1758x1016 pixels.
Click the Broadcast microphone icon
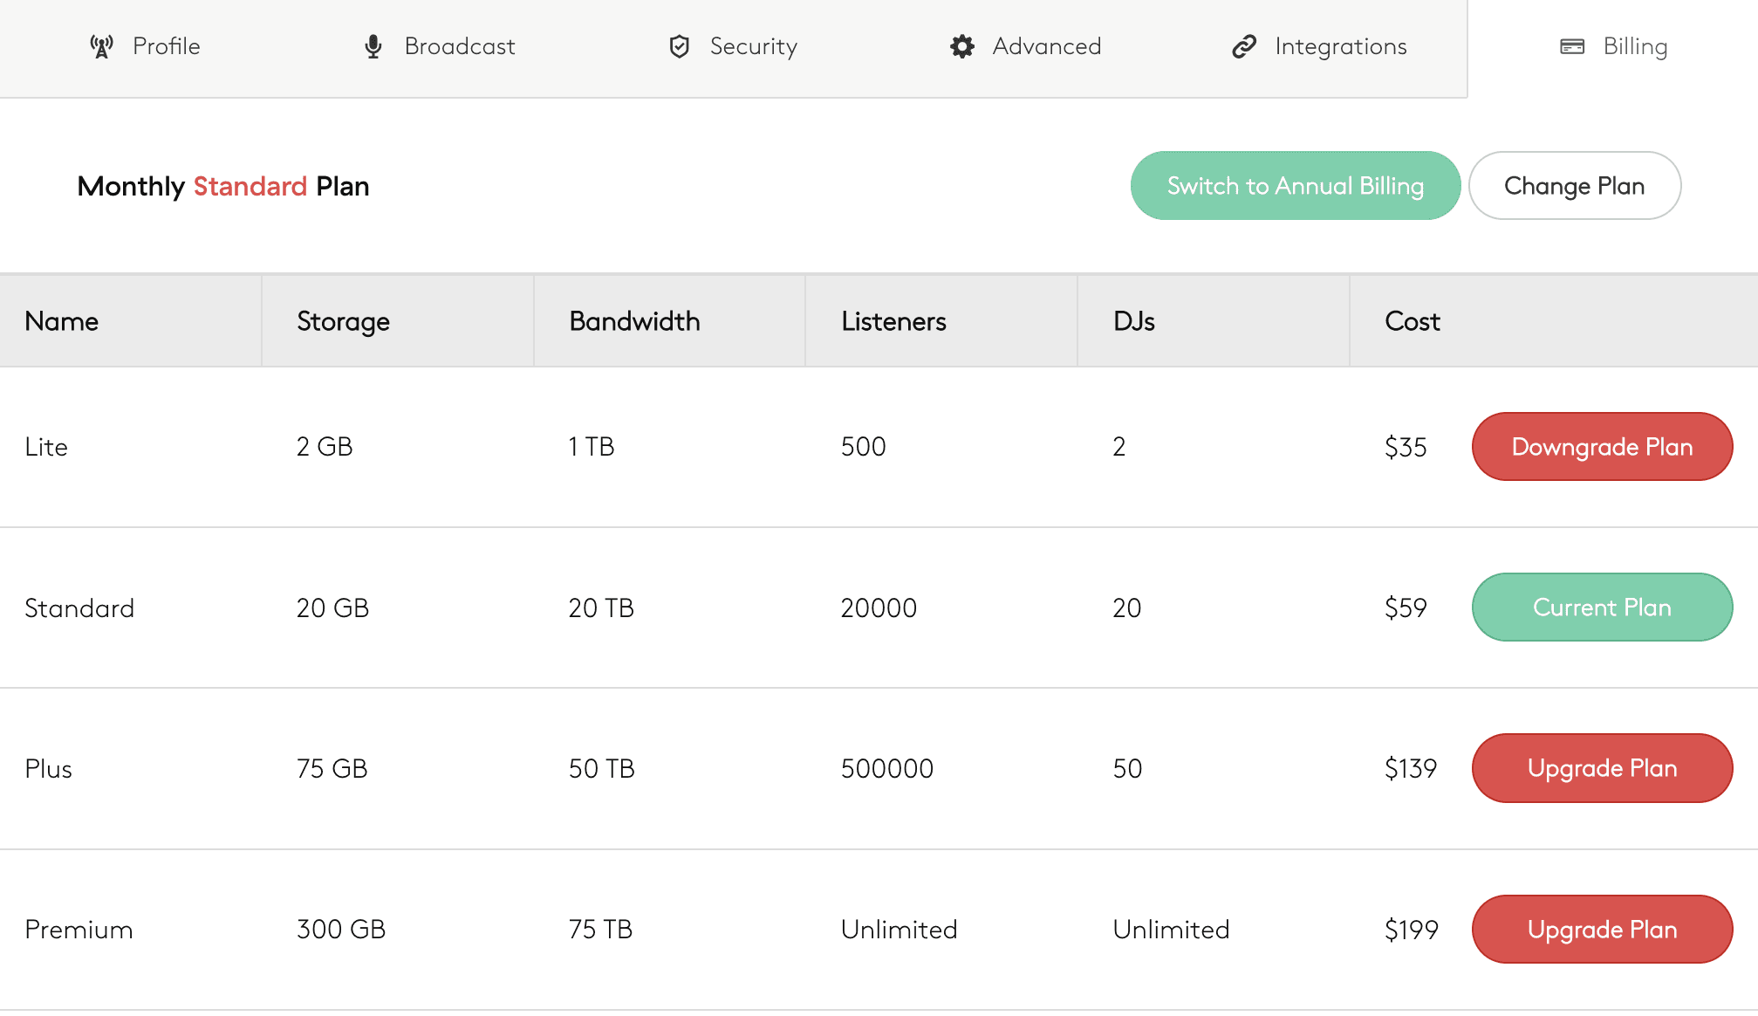click(373, 46)
